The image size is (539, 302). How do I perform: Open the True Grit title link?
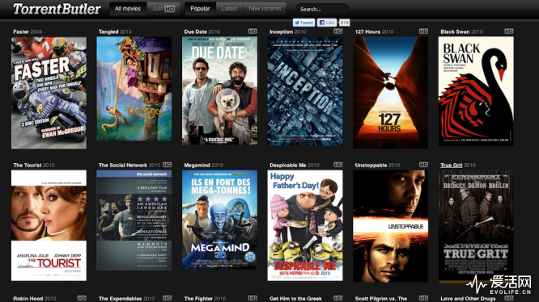[x=452, y=165]
